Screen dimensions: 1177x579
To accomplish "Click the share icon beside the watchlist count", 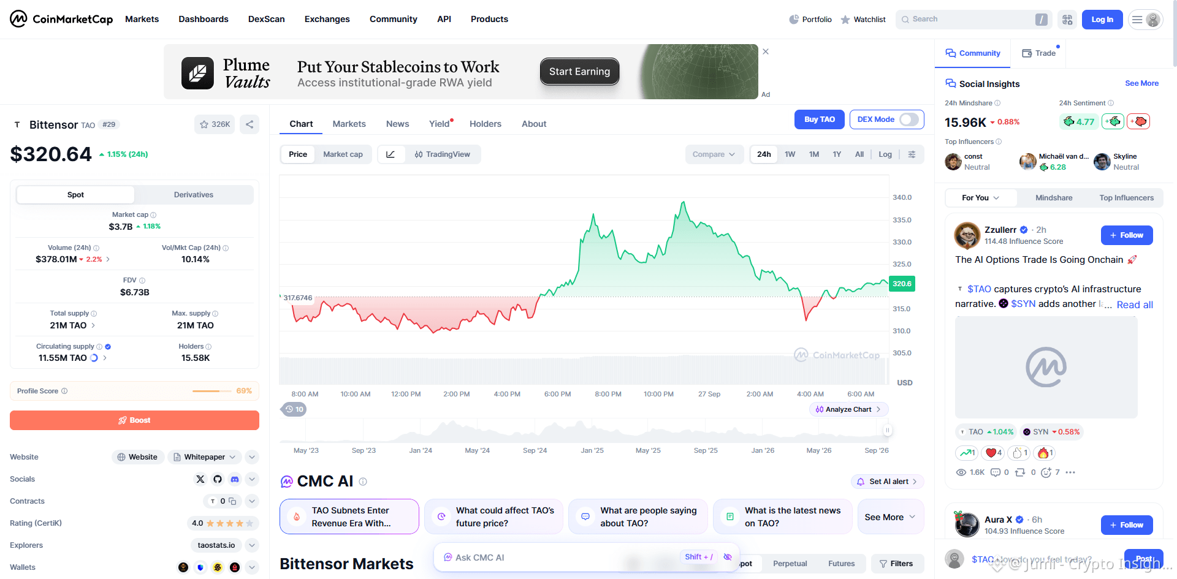I will tap(249, 124).
